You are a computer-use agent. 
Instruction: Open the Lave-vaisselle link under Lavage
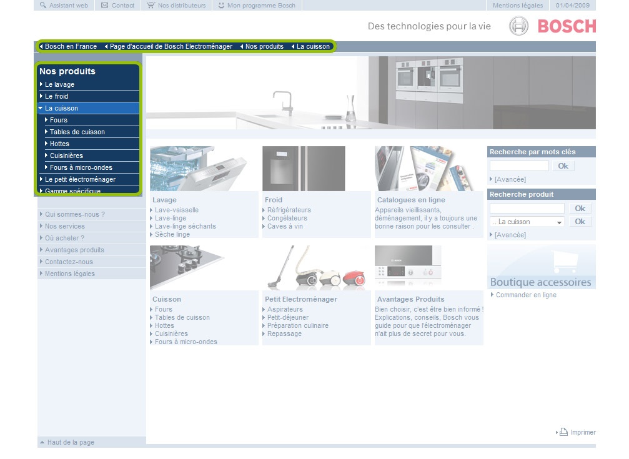click(177, 210)
